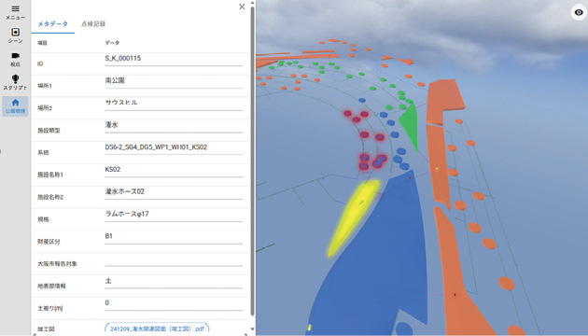Select the yellow highlighted hose shape
The height and width of the screenshot is (336, 588).
[x=352, y=217]
